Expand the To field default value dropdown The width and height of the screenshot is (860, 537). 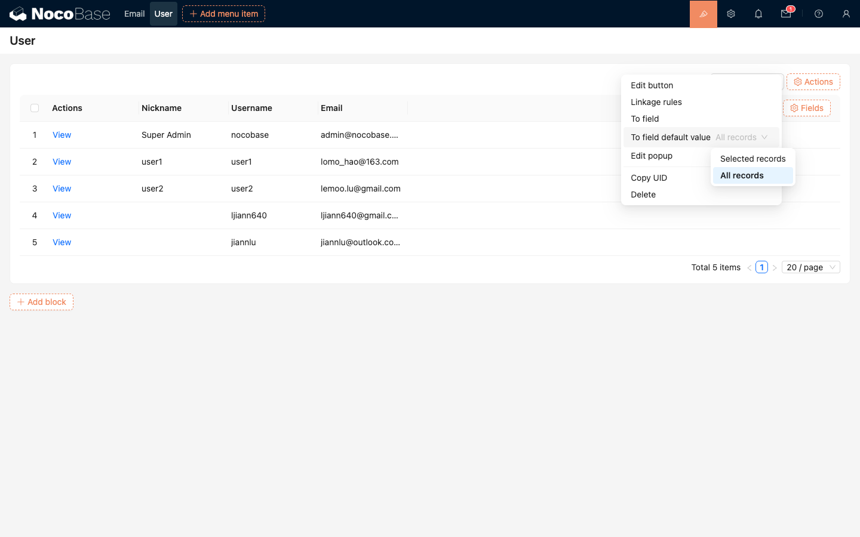(742, 137)
